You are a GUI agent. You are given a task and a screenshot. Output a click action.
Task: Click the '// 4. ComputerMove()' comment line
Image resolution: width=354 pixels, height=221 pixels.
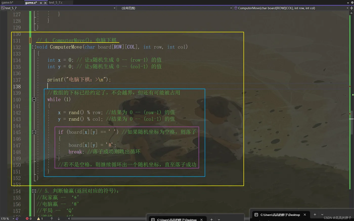pos(77,40)
